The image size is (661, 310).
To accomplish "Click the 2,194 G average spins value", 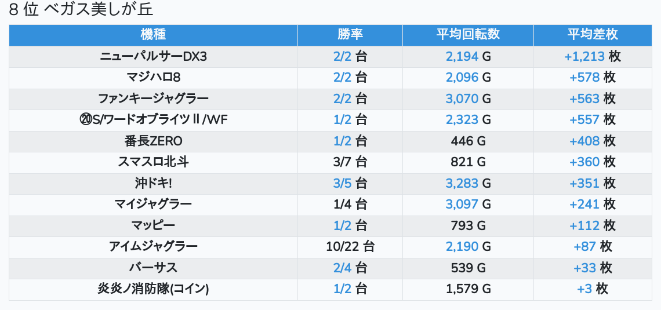I will point(467,57).
